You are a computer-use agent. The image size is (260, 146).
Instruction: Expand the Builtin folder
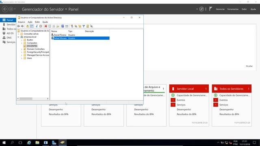coord(22,40)
